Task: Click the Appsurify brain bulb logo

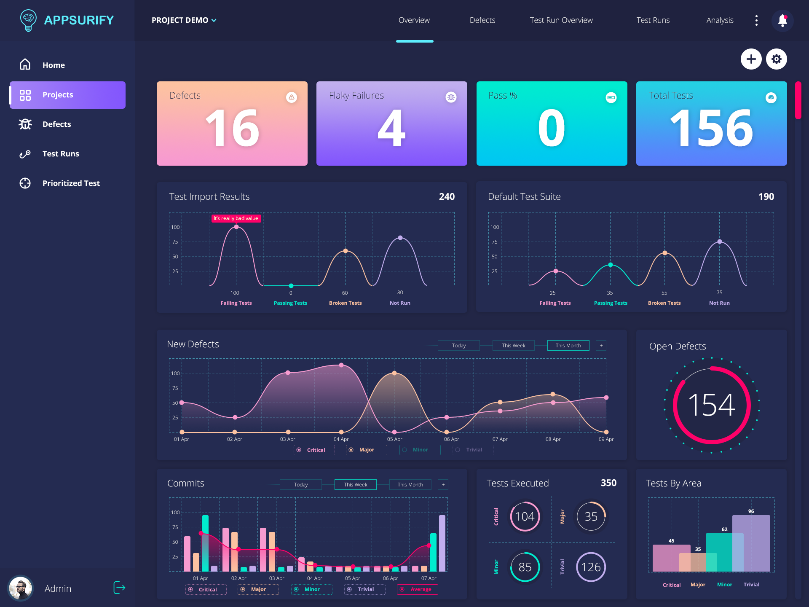Action: pos(28,20)
